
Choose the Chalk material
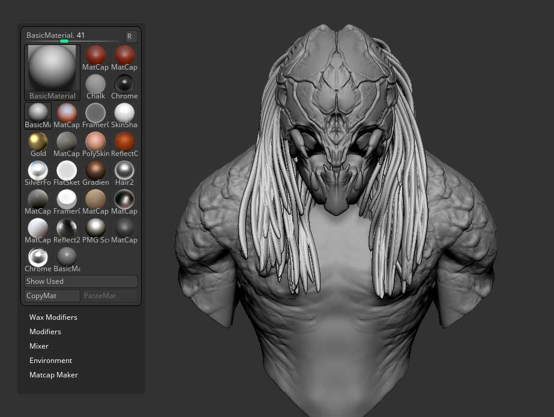(95, 87)
